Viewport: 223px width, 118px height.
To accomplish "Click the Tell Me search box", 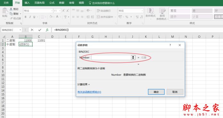I will click(102, 3).
